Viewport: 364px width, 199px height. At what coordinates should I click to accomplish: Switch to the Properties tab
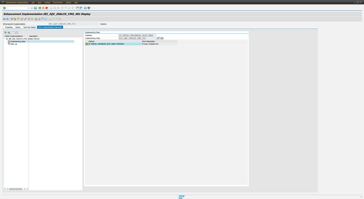coord(9,27)
